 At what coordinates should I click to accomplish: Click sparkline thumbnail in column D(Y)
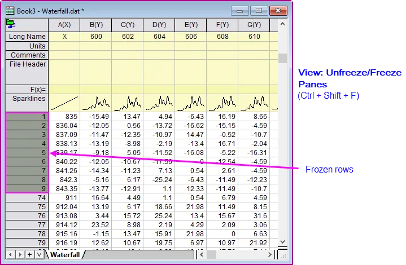[x=159, y=103]
